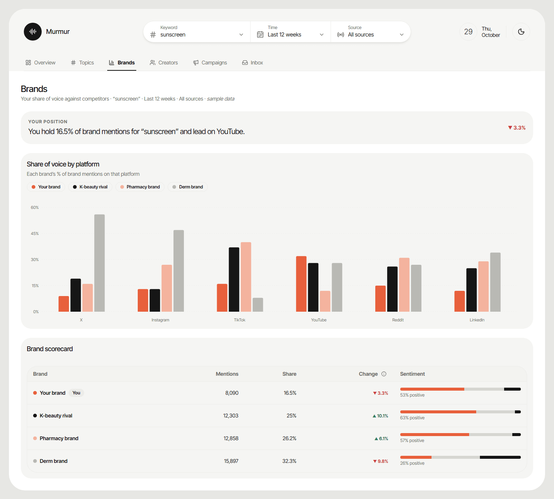This screenshot has height=499, width=554.
Task: Select the Your brand row label
Action: tap(52, 393)
